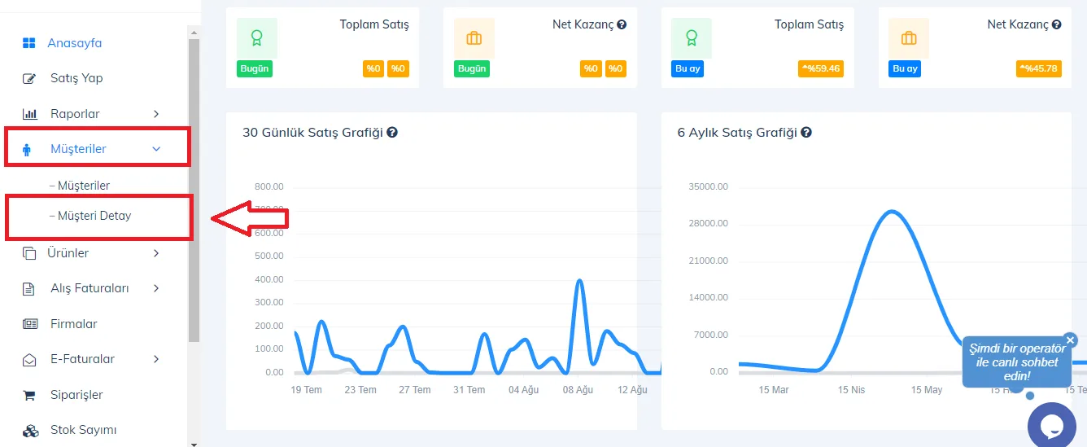Viewport: 1087px width, 447px height.
Task: Click the sidebar vertical scrollbar thumb
Action: (x=194, y=191)
